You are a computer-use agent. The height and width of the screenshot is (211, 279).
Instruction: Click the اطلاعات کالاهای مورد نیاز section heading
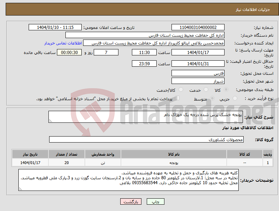pyautogui.click(x=248, y=128)
